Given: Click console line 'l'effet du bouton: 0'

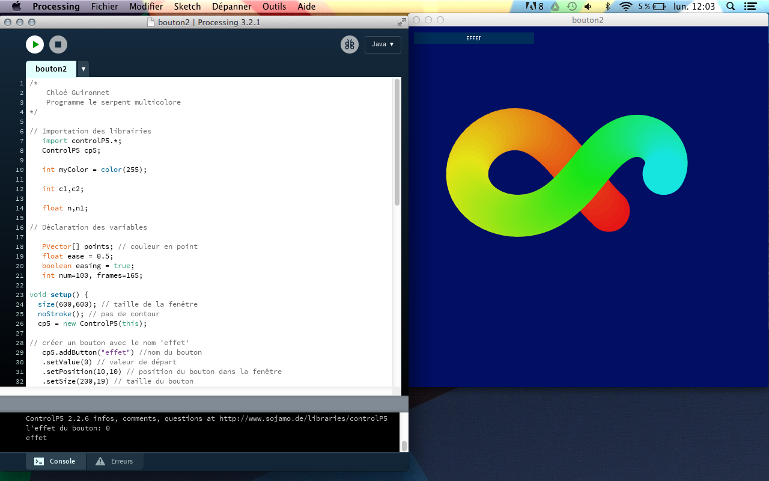Looking at the screenshot, I should [x=68, y=428].
